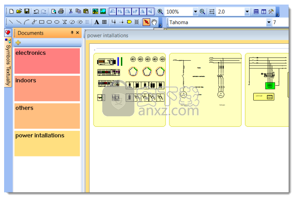
Task: Create a new document with the blank page icon
Action: [x=11, y=11]
